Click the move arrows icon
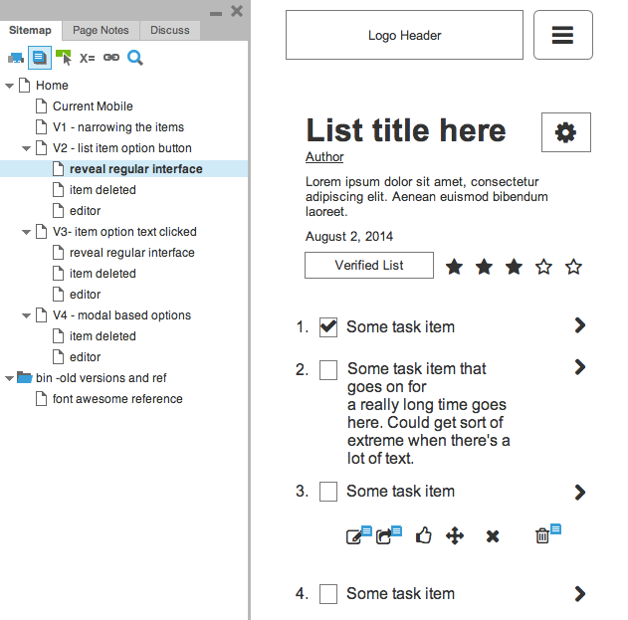The width and height of the screenshot is (628, 620). [x=455, y=536]
